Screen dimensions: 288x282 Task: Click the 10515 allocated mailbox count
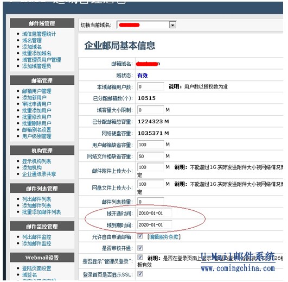tap(146, 98)
